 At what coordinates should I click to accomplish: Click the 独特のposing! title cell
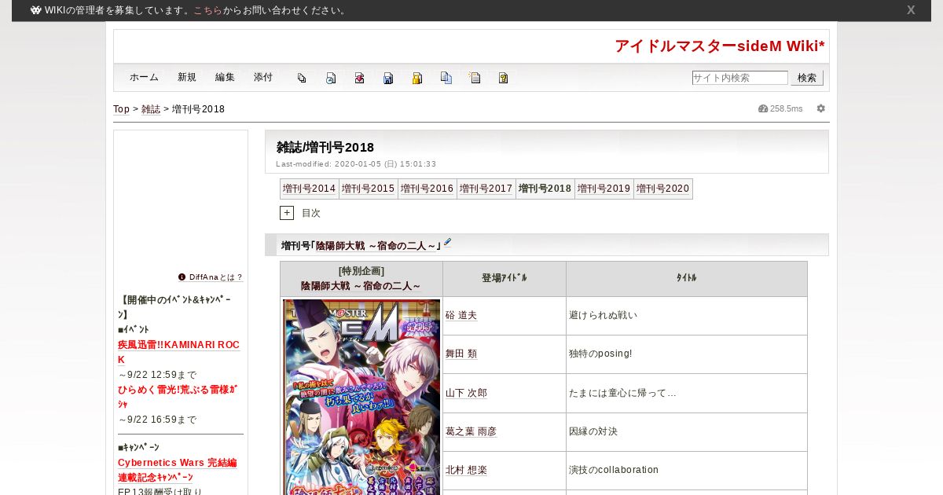pyautogui.click(x=686, y=354)
